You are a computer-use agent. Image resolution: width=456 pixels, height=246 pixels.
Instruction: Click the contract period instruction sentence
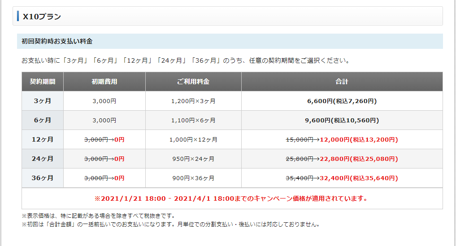click(x=186, y=60)
